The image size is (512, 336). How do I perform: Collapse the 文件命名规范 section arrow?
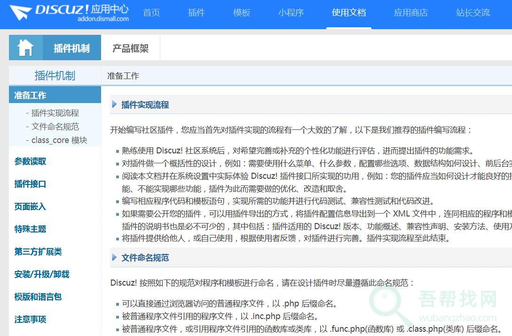(x=114, y=257)
